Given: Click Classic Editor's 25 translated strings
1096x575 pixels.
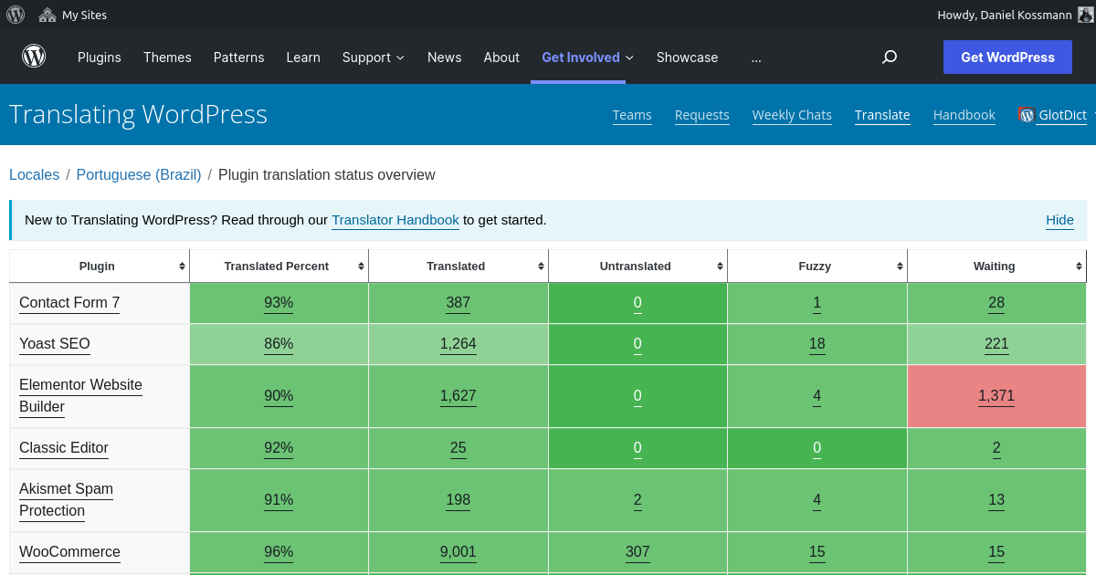Looking at the screenshot, I should 458,448.
